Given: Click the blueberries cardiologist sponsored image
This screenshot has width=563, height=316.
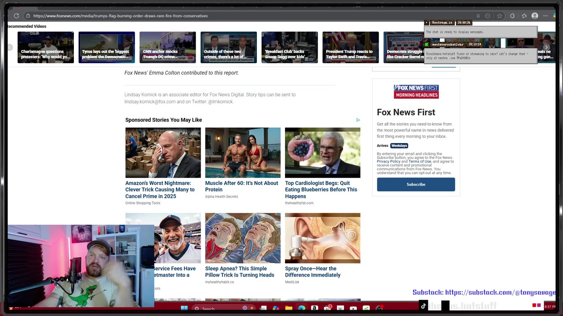Looking at the screenshot, I should point(322,153).
